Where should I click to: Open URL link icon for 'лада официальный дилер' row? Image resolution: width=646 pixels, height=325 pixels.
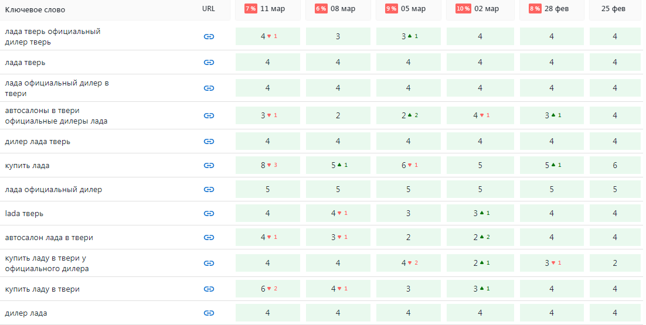coord(209,189)
